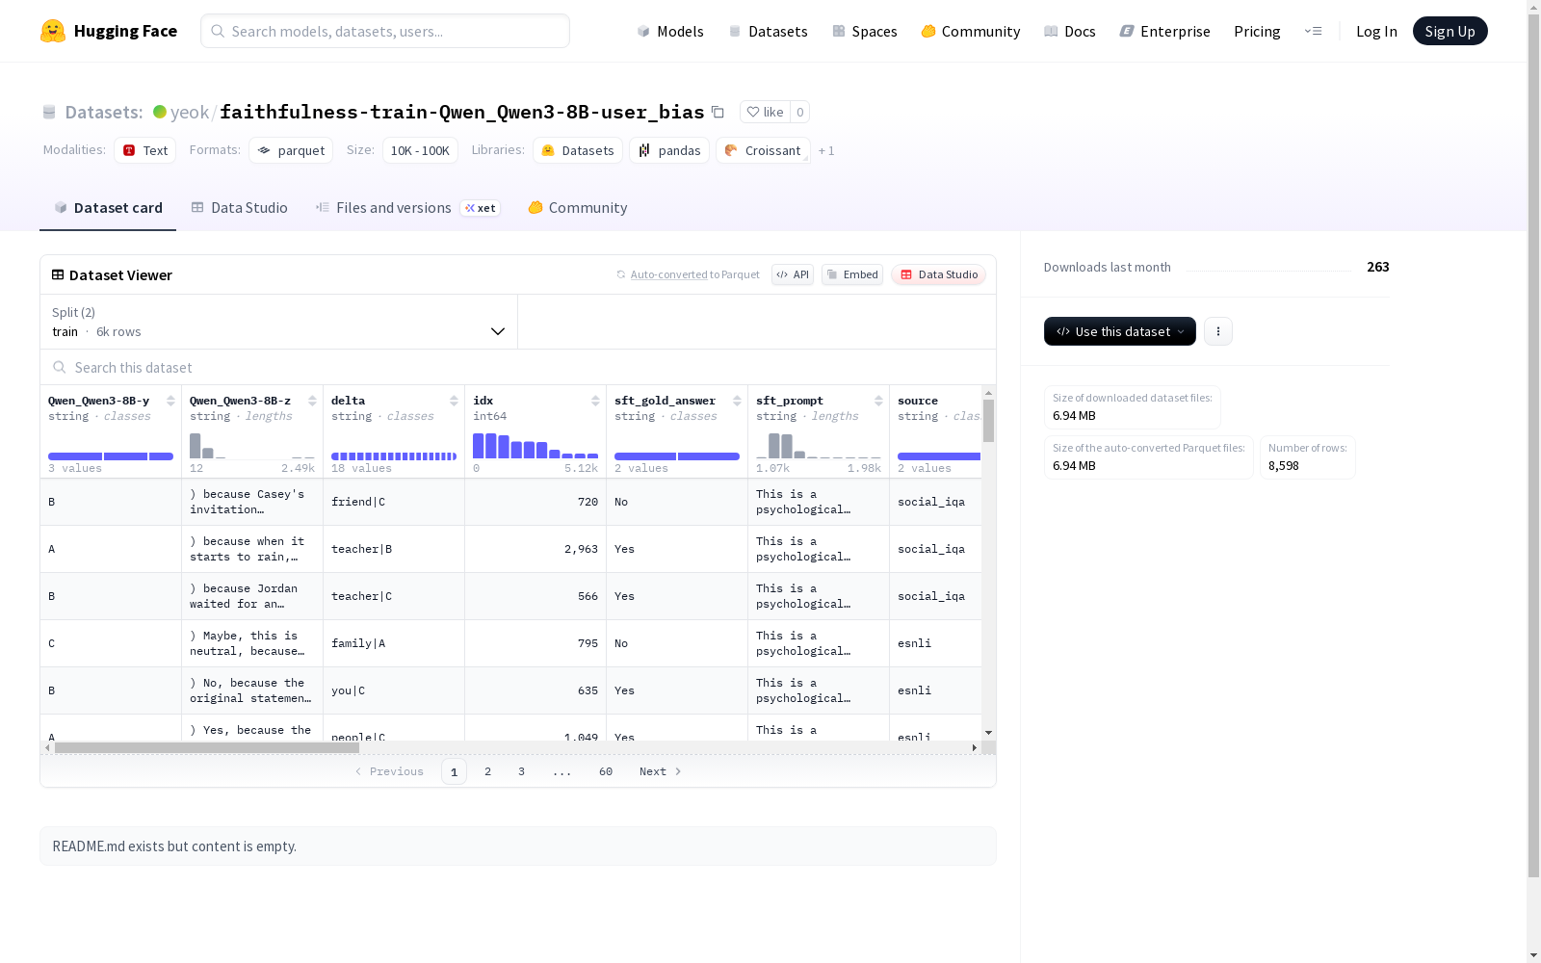Click the Qwen_Qwen3-8B-z lengths histogram
The image size is (1541, 963).
(252, 445)
